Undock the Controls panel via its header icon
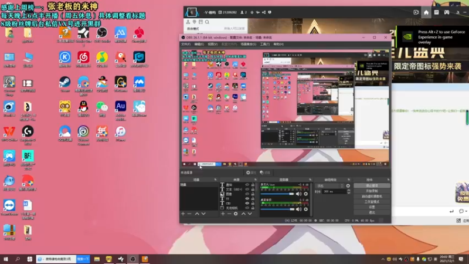This screenshot has height=264, width=469. point(388,180)
